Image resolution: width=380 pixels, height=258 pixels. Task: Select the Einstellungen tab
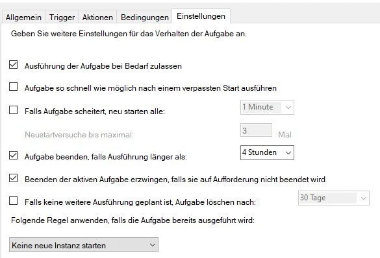click(201, 16)
